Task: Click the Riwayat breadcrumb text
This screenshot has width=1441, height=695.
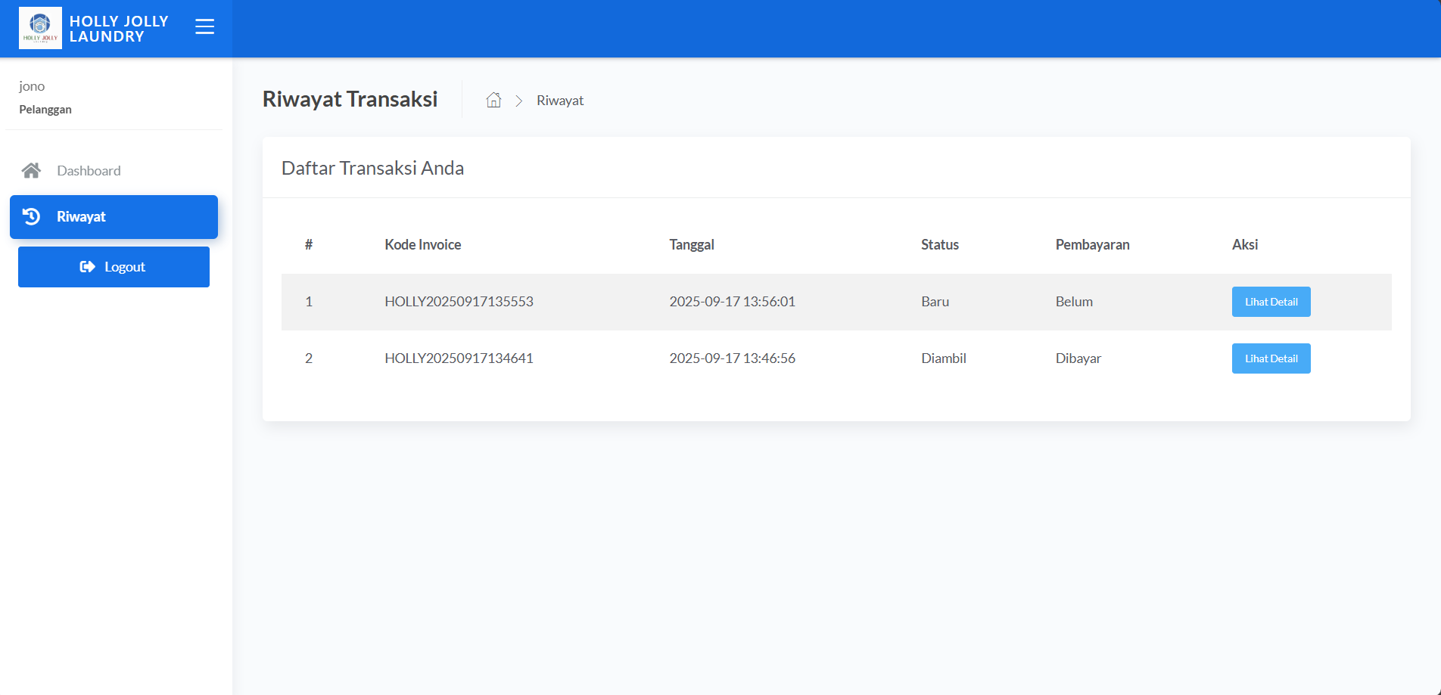Action: pos(560,101)
